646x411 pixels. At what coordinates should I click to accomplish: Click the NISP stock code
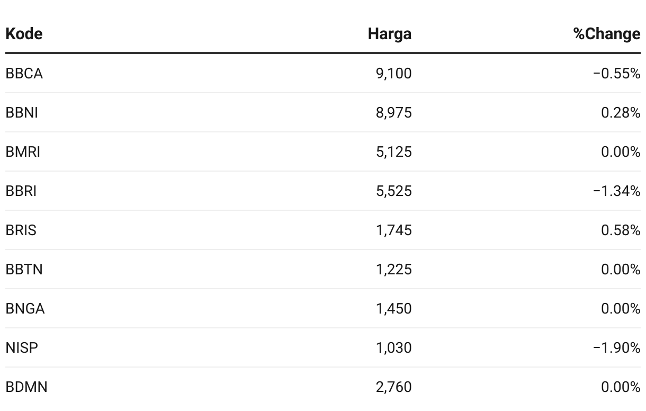click(22, 348)
